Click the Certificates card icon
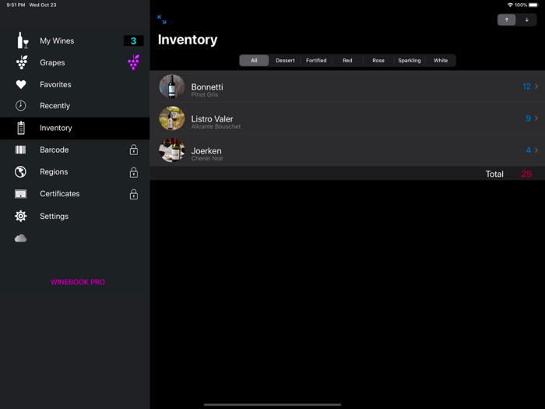This screenshot has width=545, height=409. coord(20,194)
